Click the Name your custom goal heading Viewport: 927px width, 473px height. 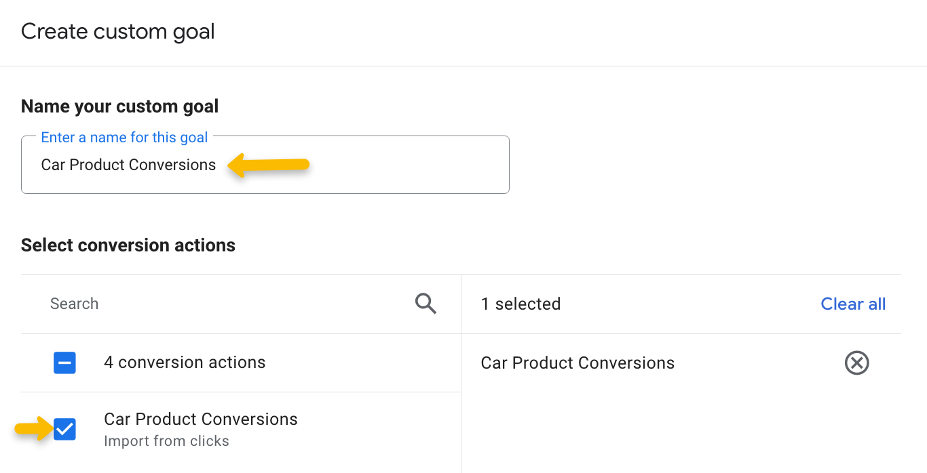(x=120, y=106)
